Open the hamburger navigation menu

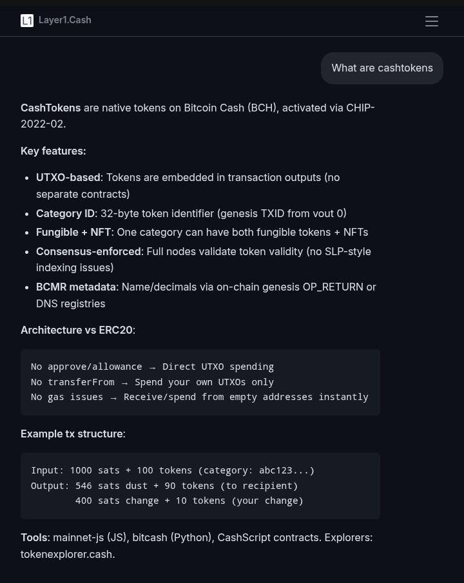coord(432,21)
